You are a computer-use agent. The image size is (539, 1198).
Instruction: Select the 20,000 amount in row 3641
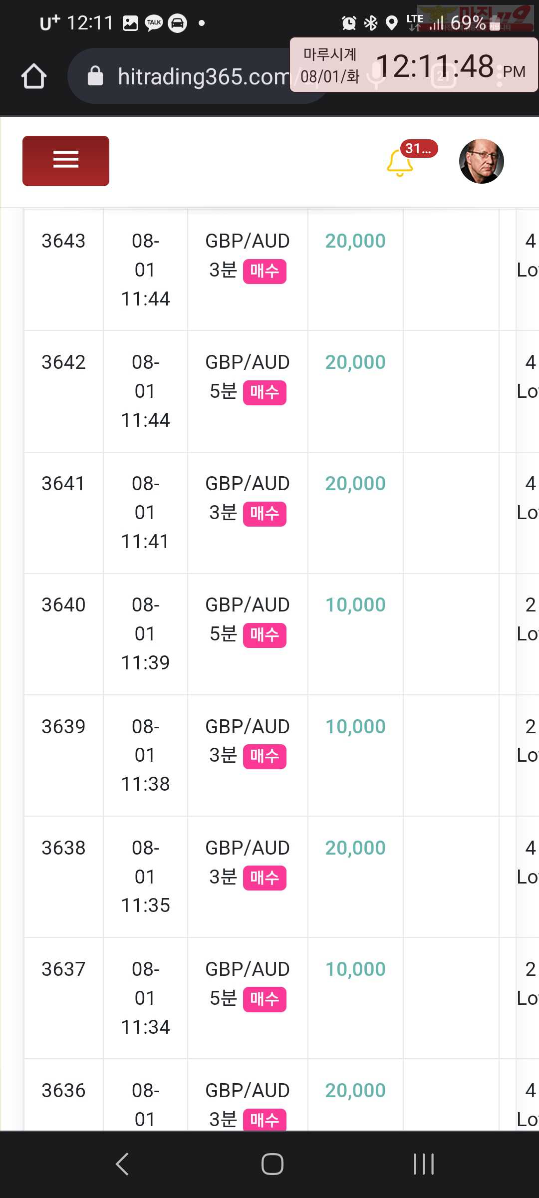(355, 483)
